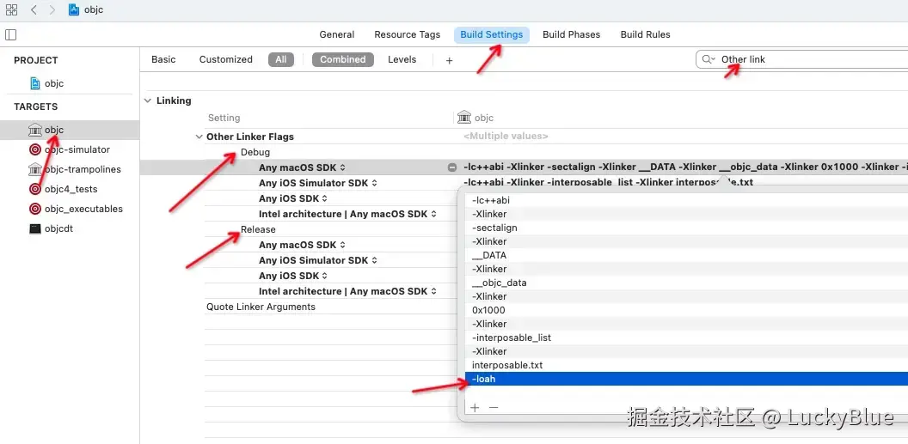The image size is (908, 444).
Task: Select the interposable.txt flag row
Action: [x=686, y=365]
